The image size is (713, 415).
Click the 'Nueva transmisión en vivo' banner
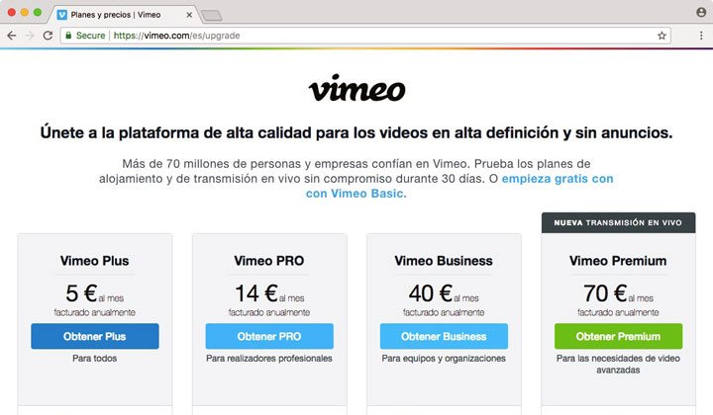click(618, 222)
